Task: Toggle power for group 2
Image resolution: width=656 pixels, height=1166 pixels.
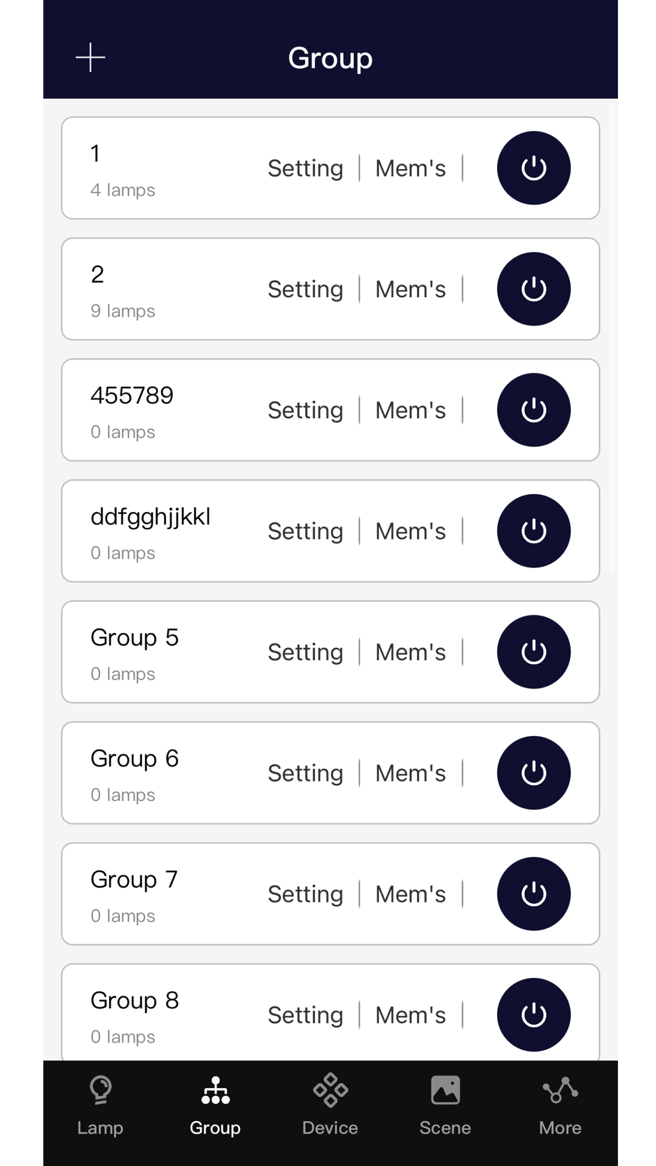Action: pos(533,289)
